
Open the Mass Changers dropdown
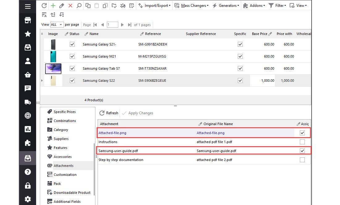(x=191, y=6)
